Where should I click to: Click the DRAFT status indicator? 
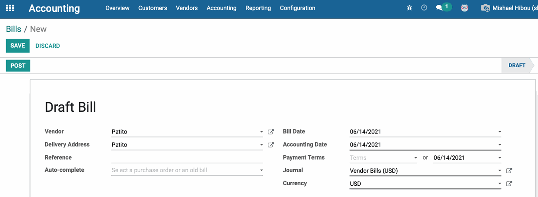(x=517, y=66)
